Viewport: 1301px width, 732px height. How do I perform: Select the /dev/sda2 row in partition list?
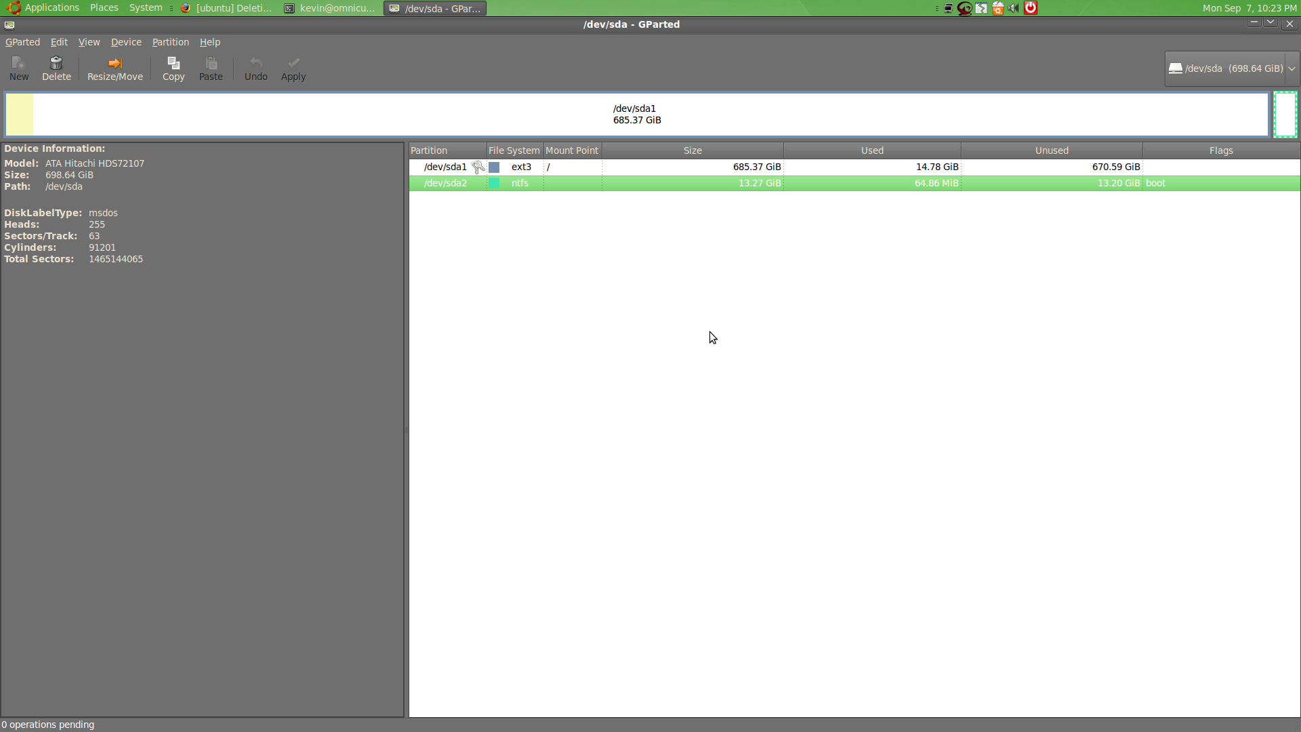click(678, 183)
